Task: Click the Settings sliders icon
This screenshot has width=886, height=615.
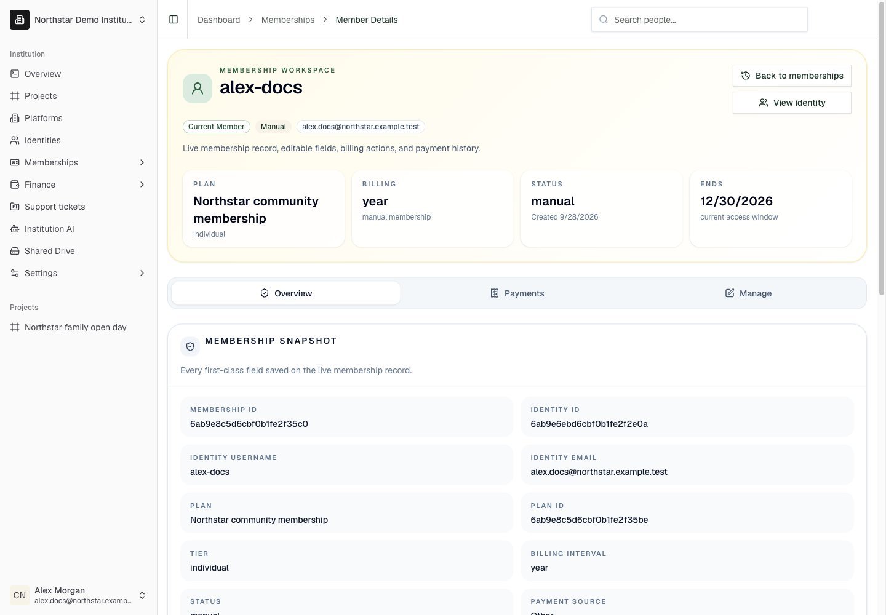Action: [15, 273]
